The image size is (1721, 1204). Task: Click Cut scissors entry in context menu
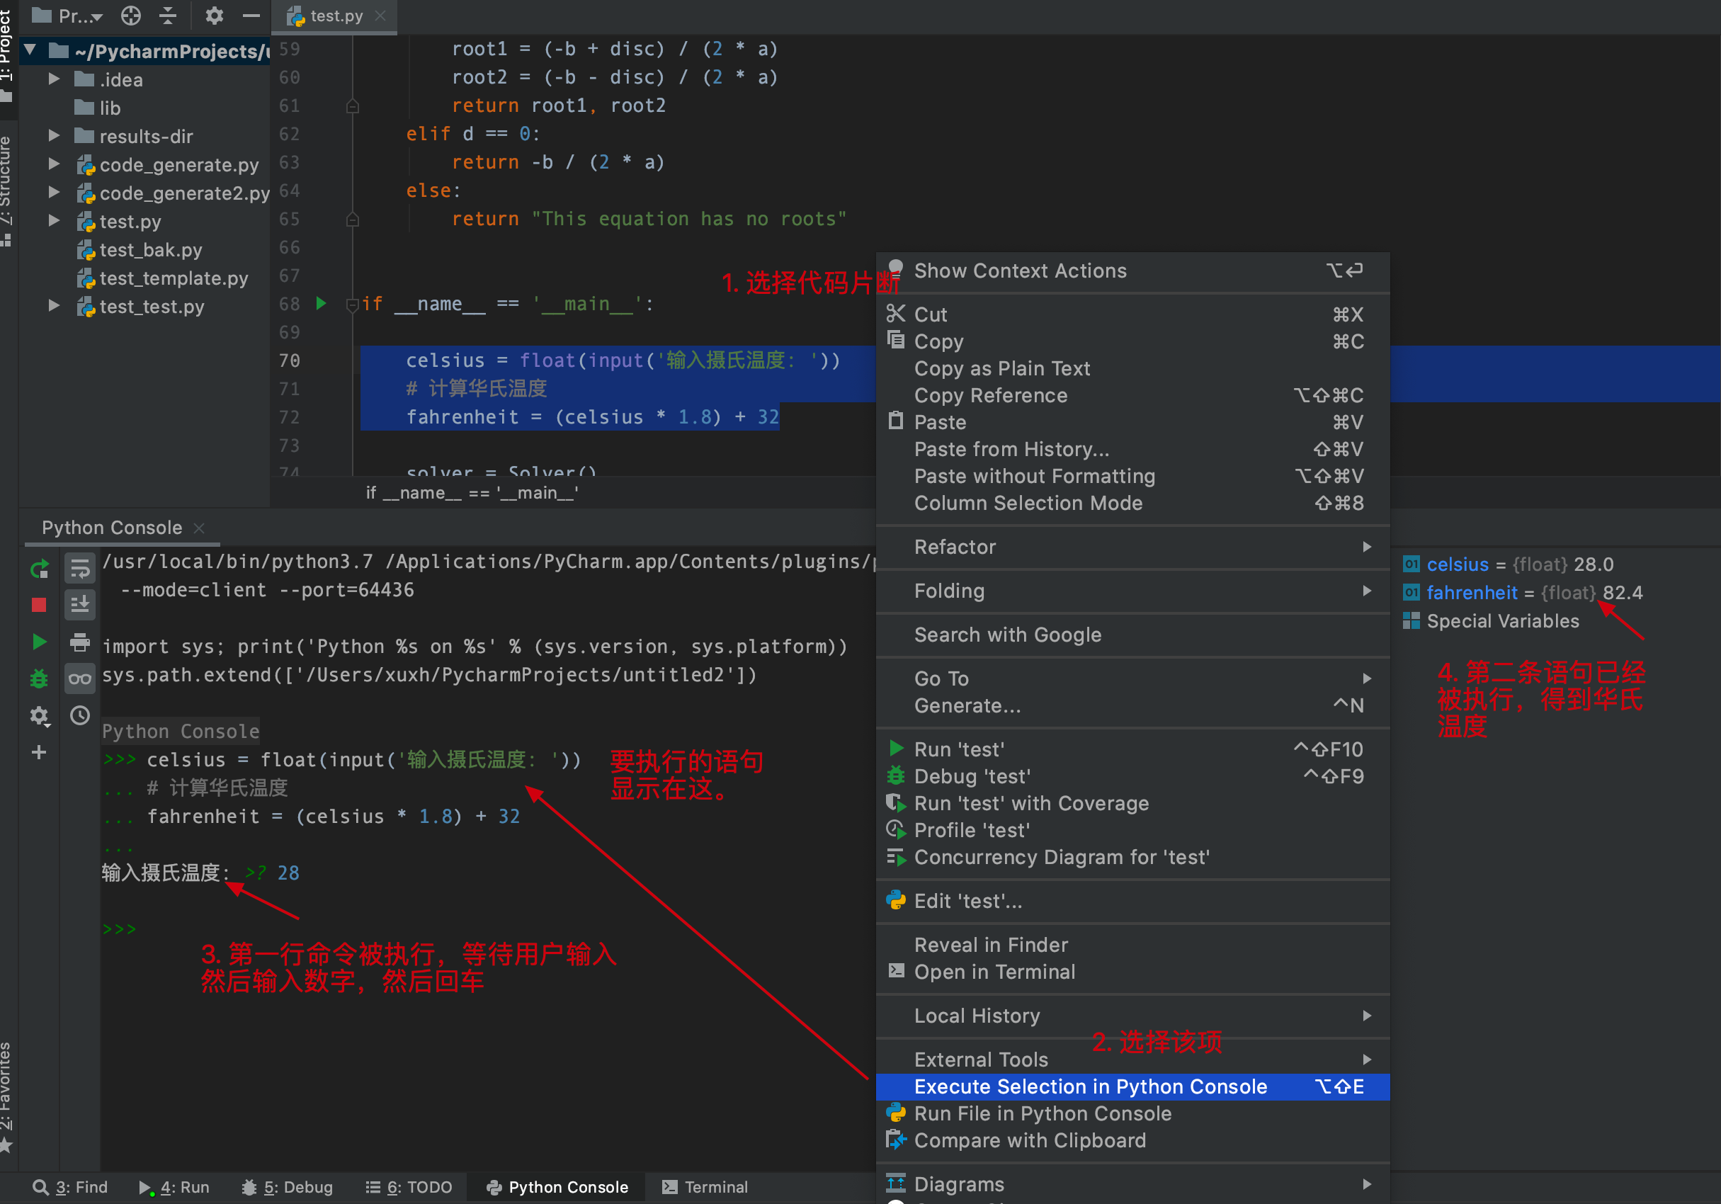click(x=1132, y=314)
